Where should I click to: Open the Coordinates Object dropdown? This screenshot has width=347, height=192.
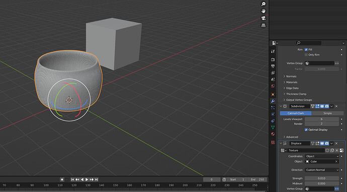pos(322,156)
